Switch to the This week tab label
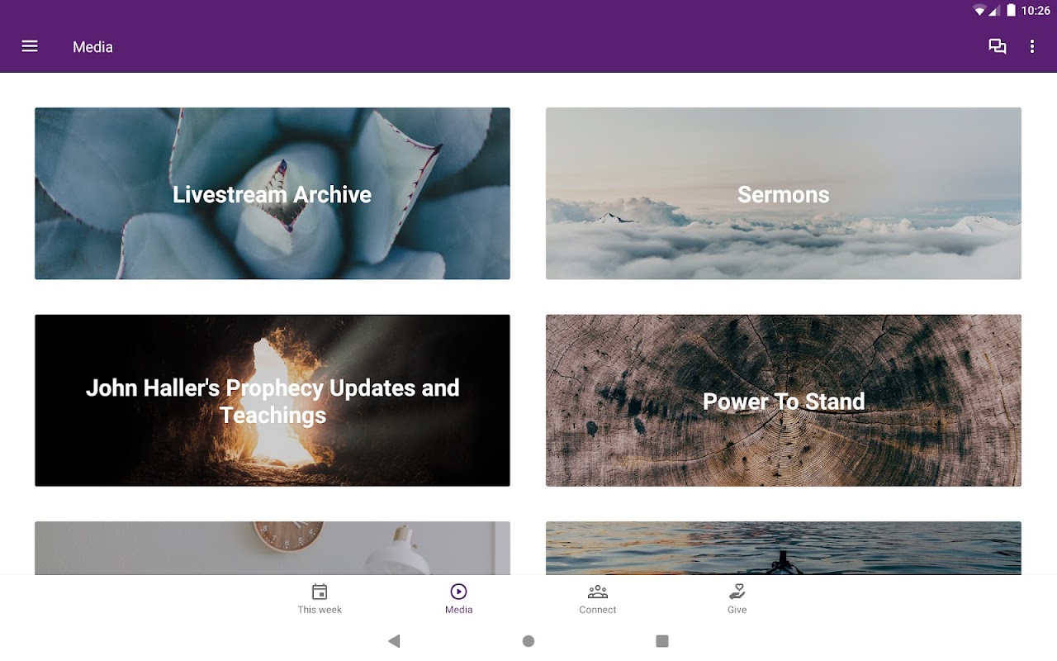This screenshot has height=661, width=1057. 320,610
